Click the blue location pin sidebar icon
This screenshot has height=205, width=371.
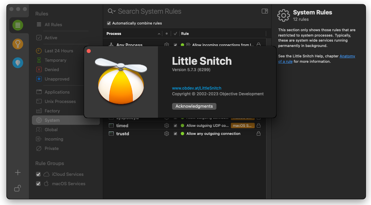point(18,63)
